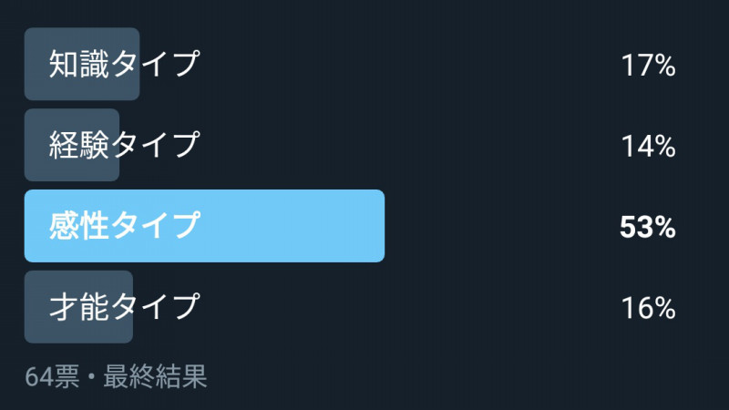Click the gray 経験タイプ result bar
This screenshot has height=410, width=729.
[x=72, y=145]
